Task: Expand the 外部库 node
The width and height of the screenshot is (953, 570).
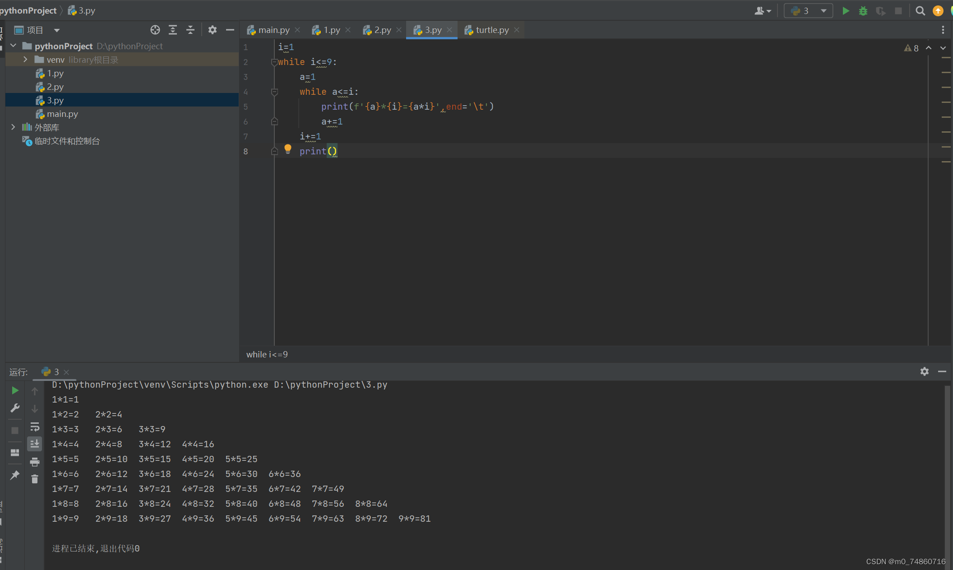Action: 13,127
